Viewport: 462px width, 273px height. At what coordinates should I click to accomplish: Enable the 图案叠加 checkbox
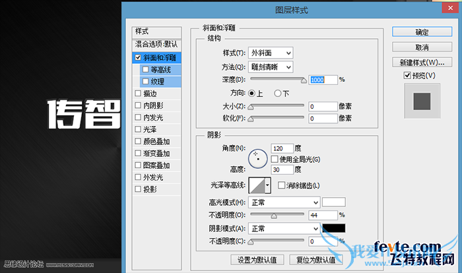[138, 165]
